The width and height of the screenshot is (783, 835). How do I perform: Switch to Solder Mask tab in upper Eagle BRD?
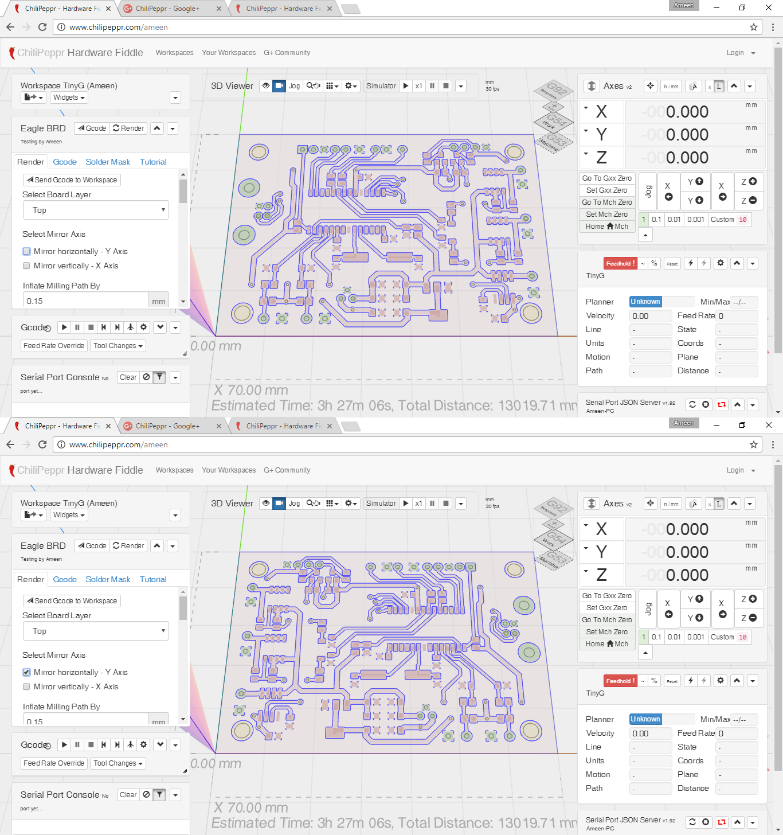pos(108,162)
